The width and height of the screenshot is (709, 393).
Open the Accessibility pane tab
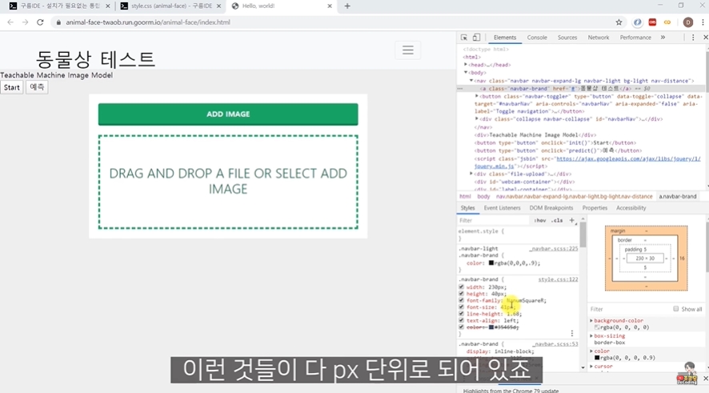(x=631, y=208)
